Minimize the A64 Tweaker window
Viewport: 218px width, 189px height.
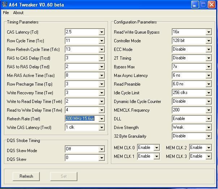coord(195,5)
